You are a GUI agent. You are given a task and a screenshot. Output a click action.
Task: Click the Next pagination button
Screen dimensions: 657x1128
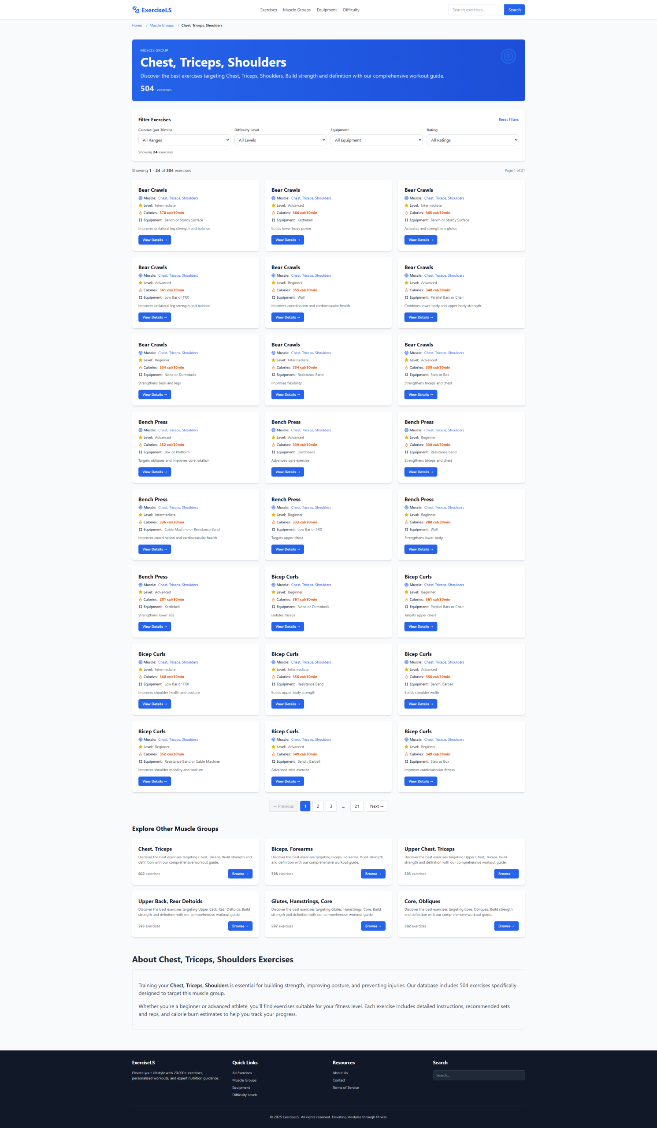[376, 806]
